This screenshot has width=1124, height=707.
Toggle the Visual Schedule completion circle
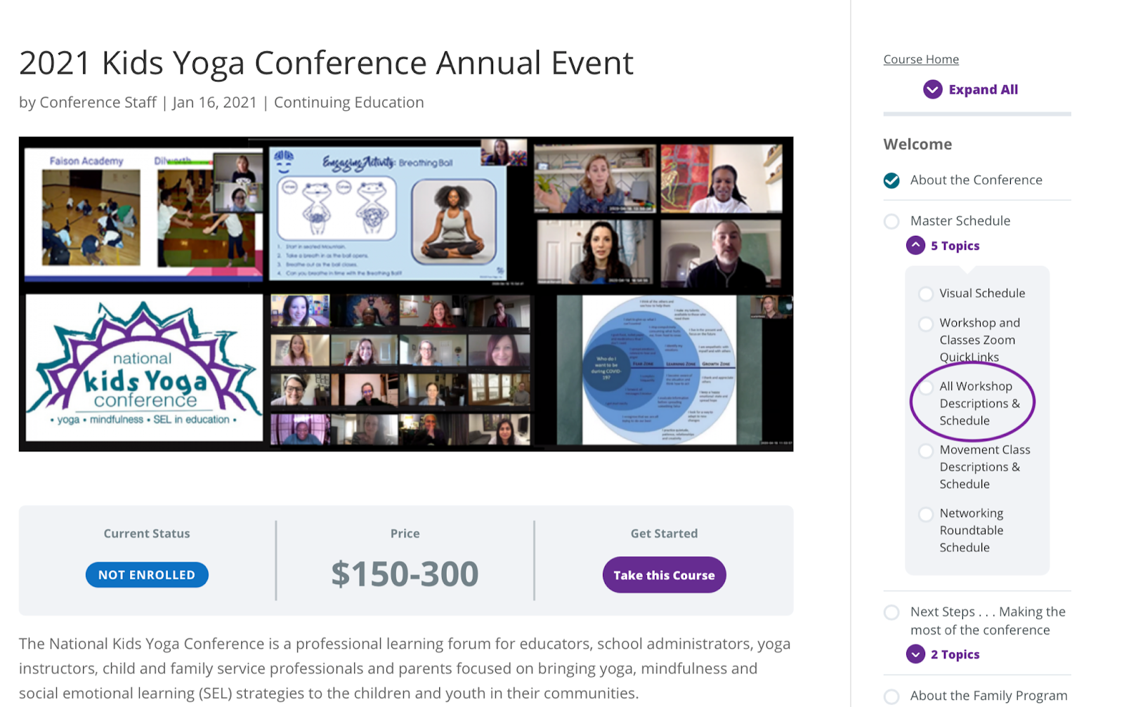pos(926,293)
